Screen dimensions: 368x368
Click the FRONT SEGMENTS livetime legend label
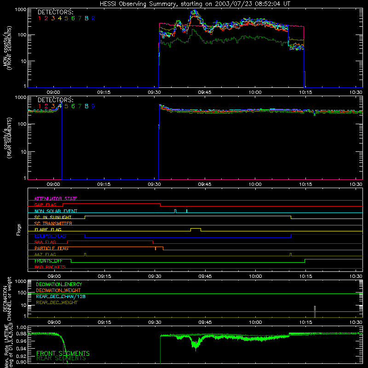click(63, 353)
